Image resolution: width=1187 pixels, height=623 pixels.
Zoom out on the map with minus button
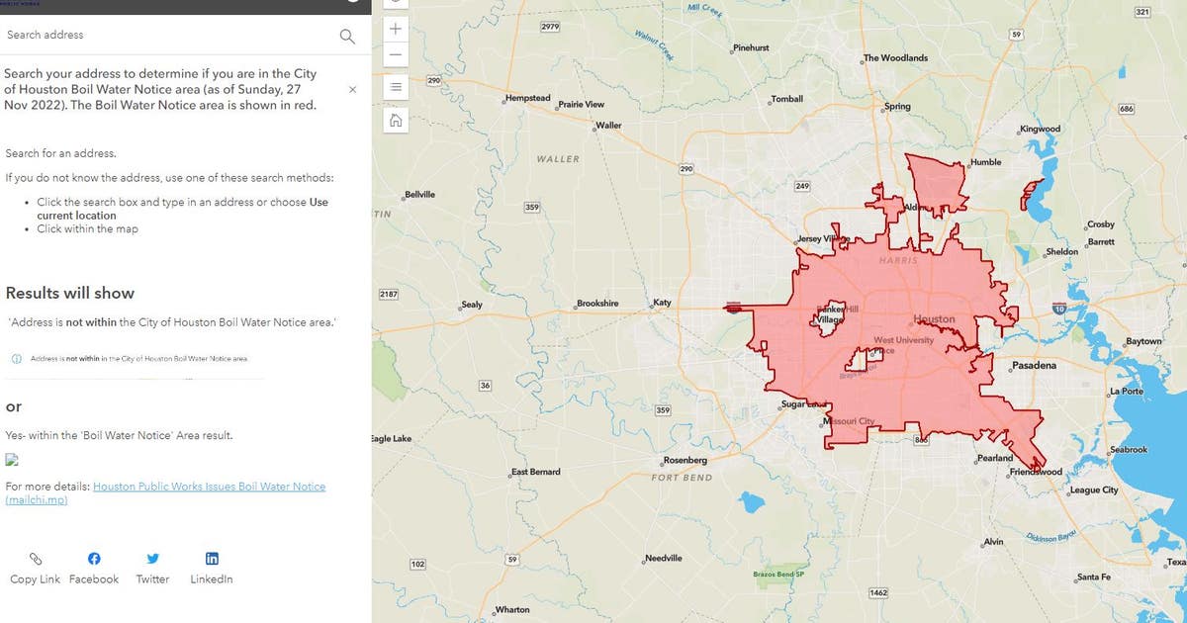coord(395,54)
